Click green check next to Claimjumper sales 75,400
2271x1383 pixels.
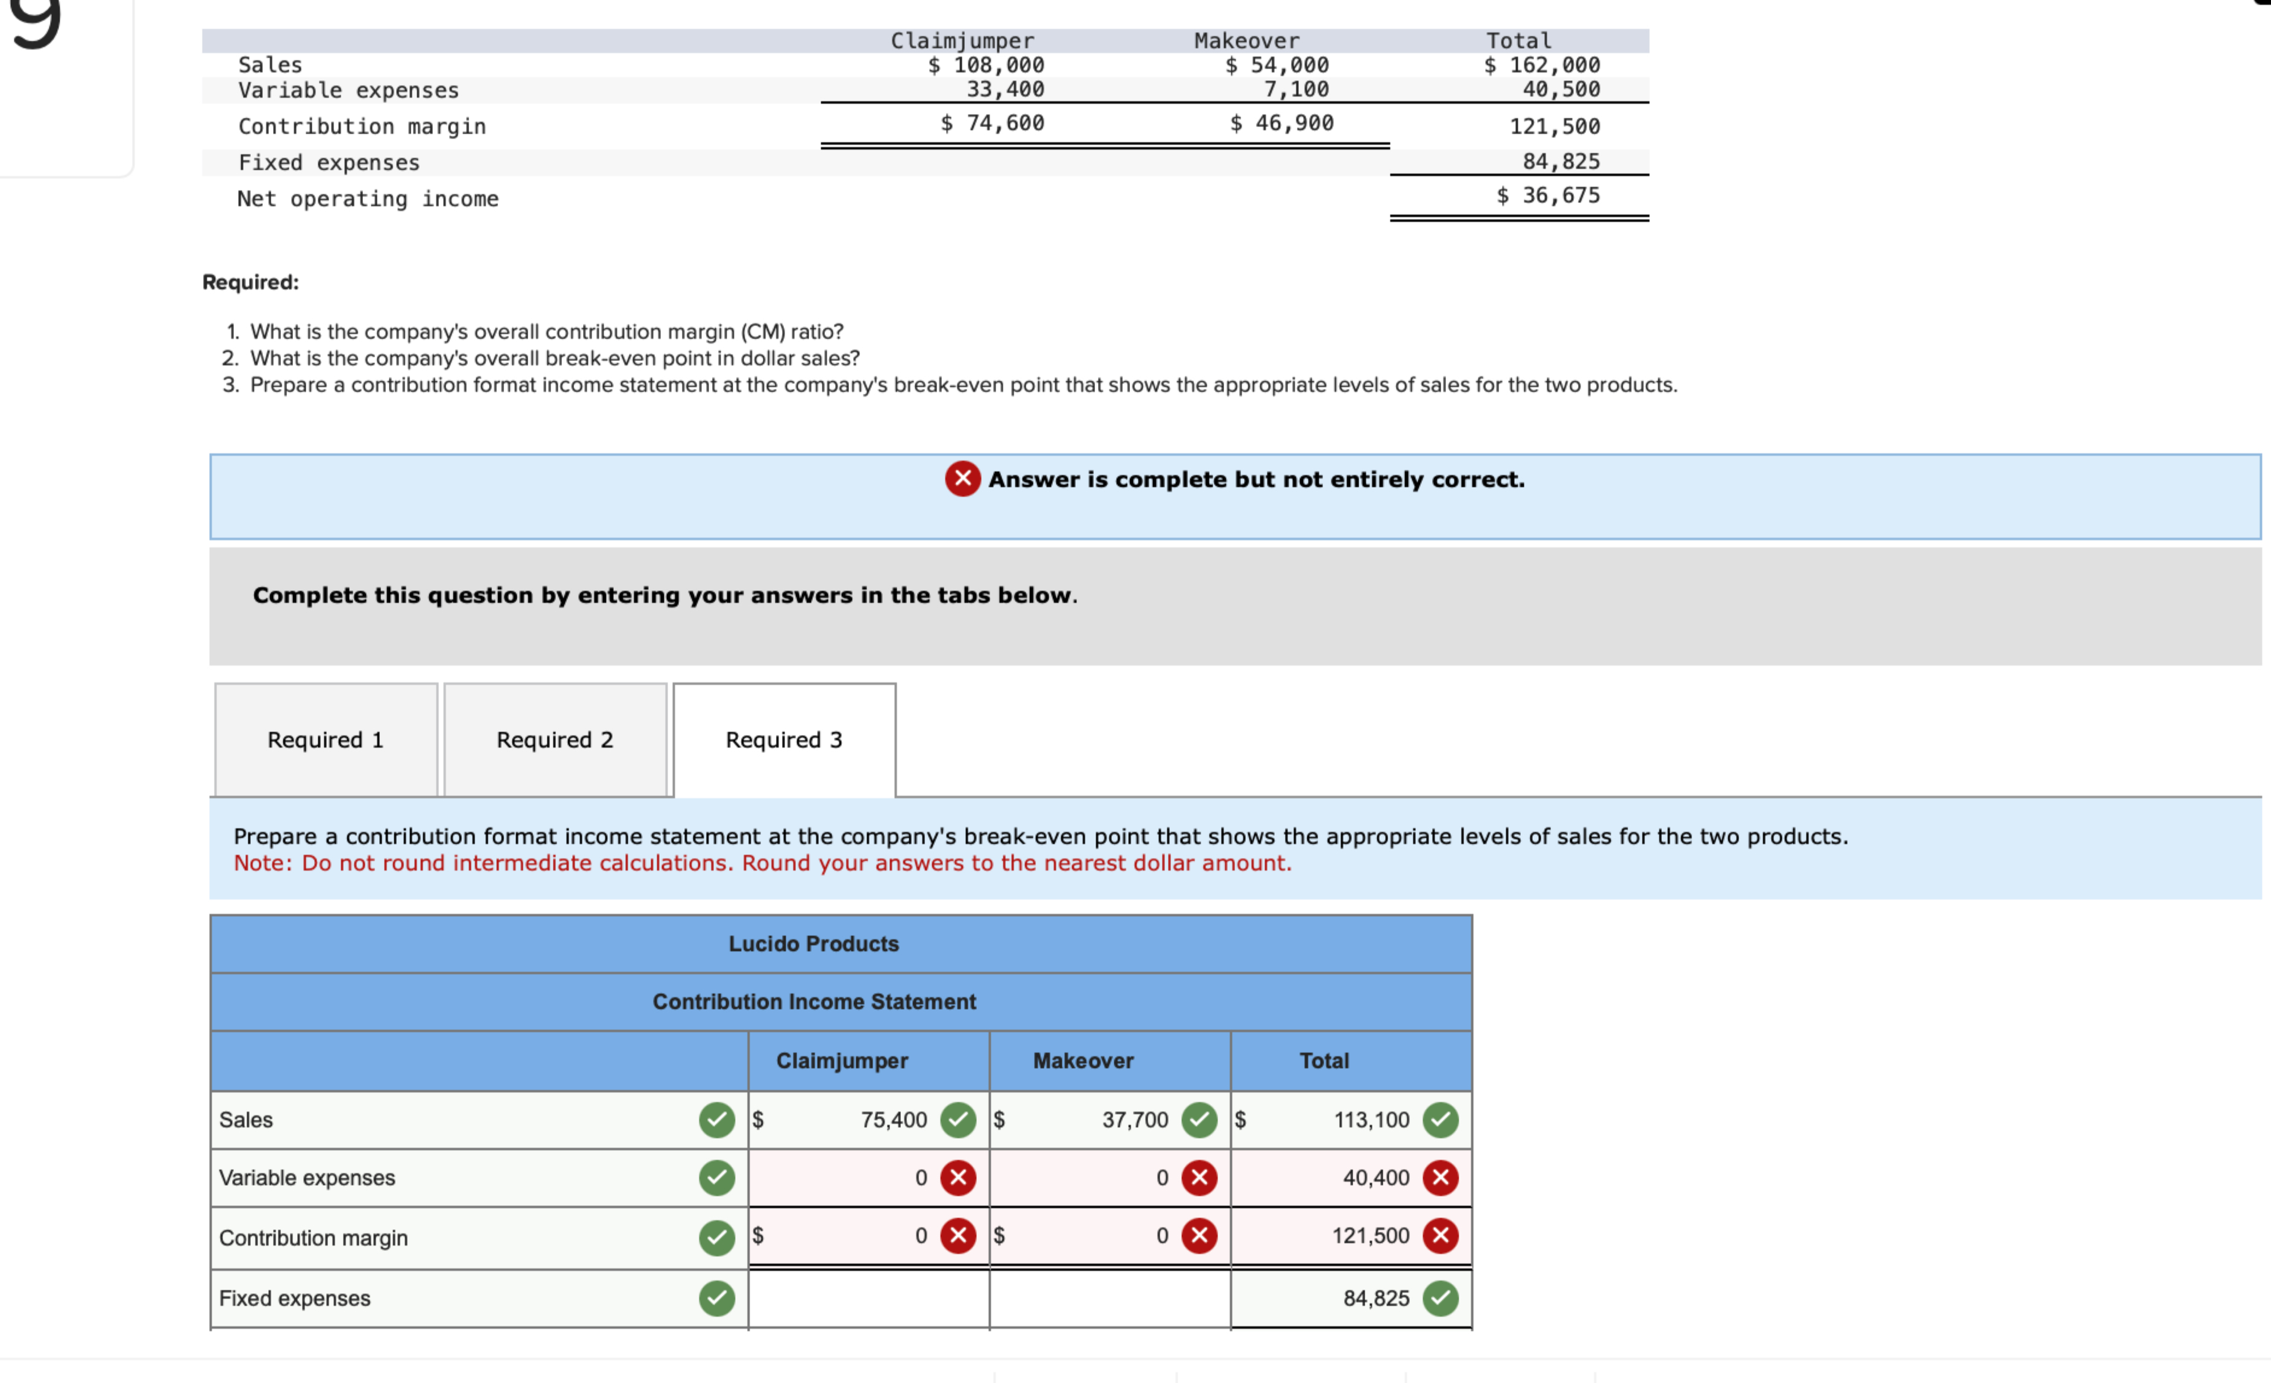pyautogui.click(x=959, y=1120)
